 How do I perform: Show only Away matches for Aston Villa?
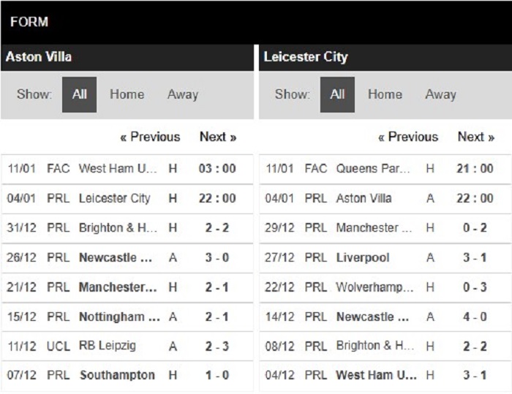[183, 94]
